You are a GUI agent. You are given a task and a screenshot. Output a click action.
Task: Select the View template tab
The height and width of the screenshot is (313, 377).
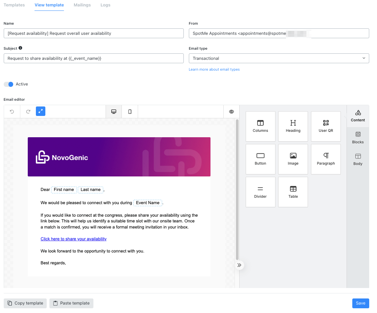(x=49, y=5)
